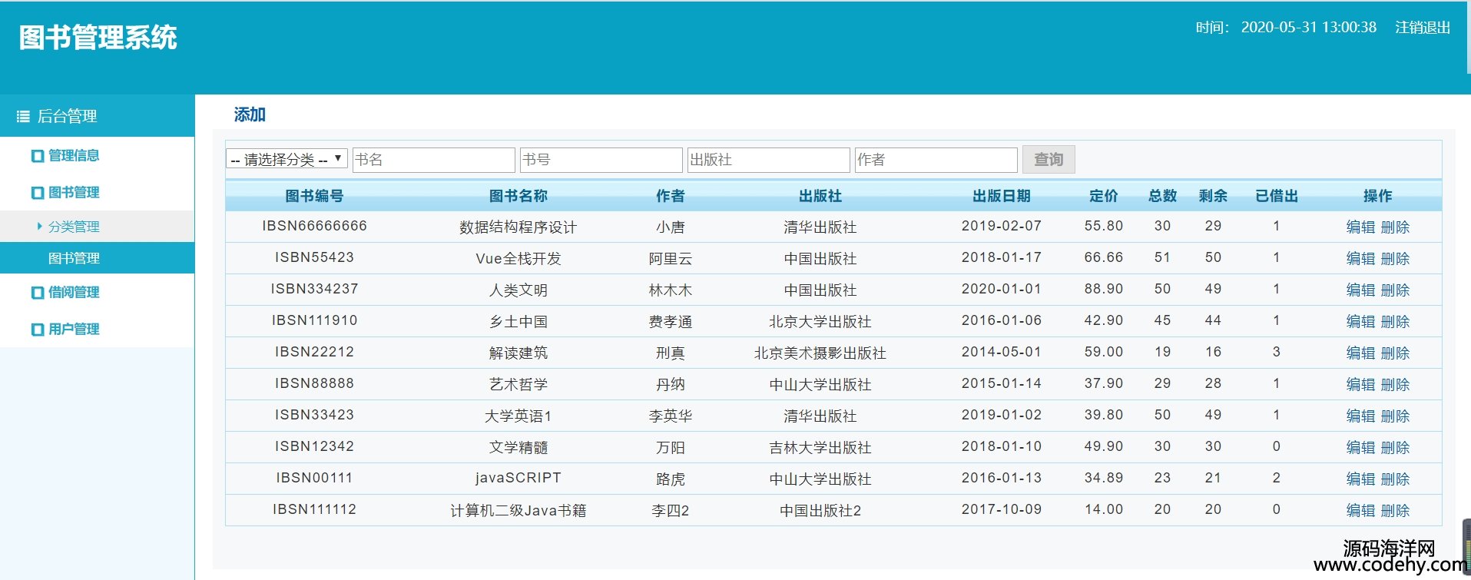Focus the 书号 search input field
Viewport: 1471px width, 580px height.
pyautogui.click(x=601, y=160)
